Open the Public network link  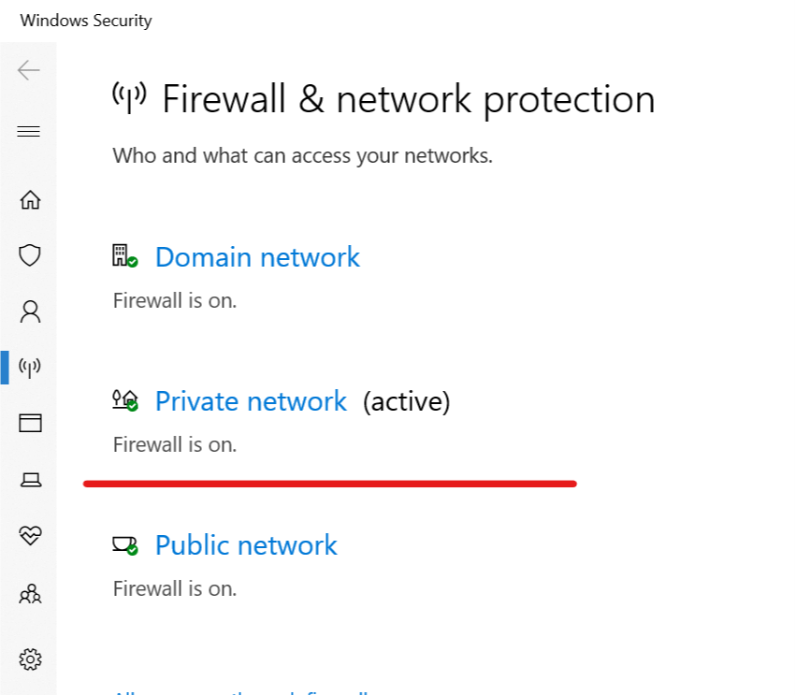246,545
